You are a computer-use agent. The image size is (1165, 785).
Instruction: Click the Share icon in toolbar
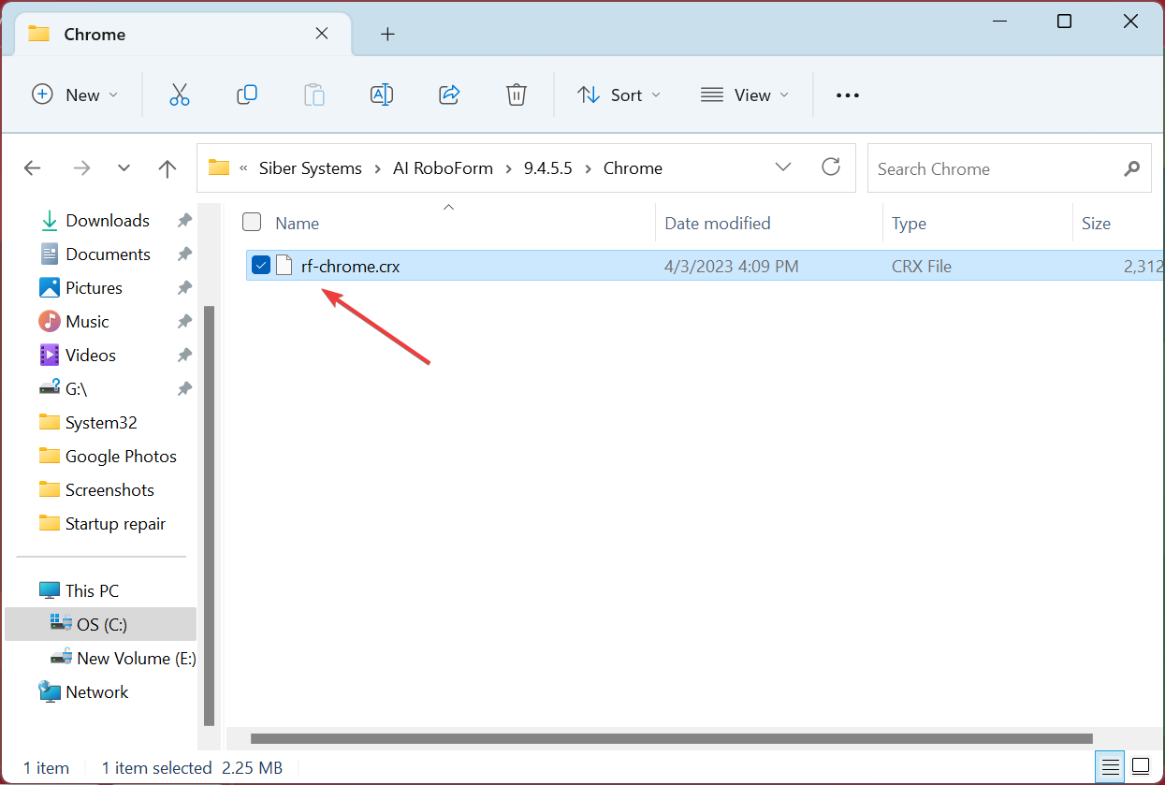(x=449, y=94)
